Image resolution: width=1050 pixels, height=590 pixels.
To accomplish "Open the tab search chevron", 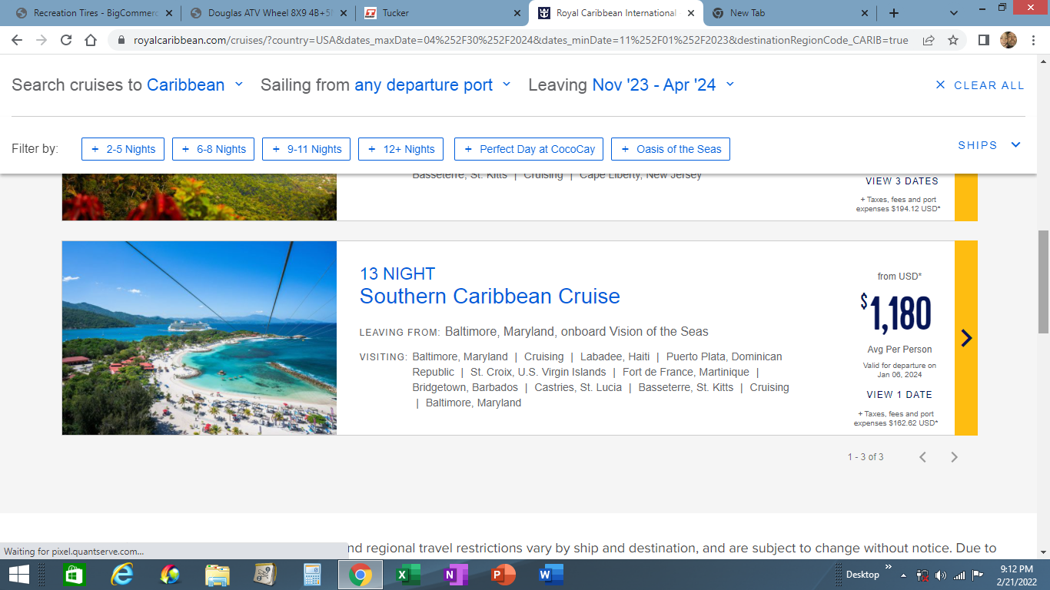I will point(954,13).
